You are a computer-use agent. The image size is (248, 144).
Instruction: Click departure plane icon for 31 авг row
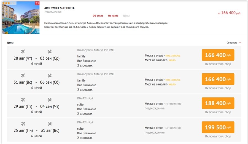(x=23, y=76)
